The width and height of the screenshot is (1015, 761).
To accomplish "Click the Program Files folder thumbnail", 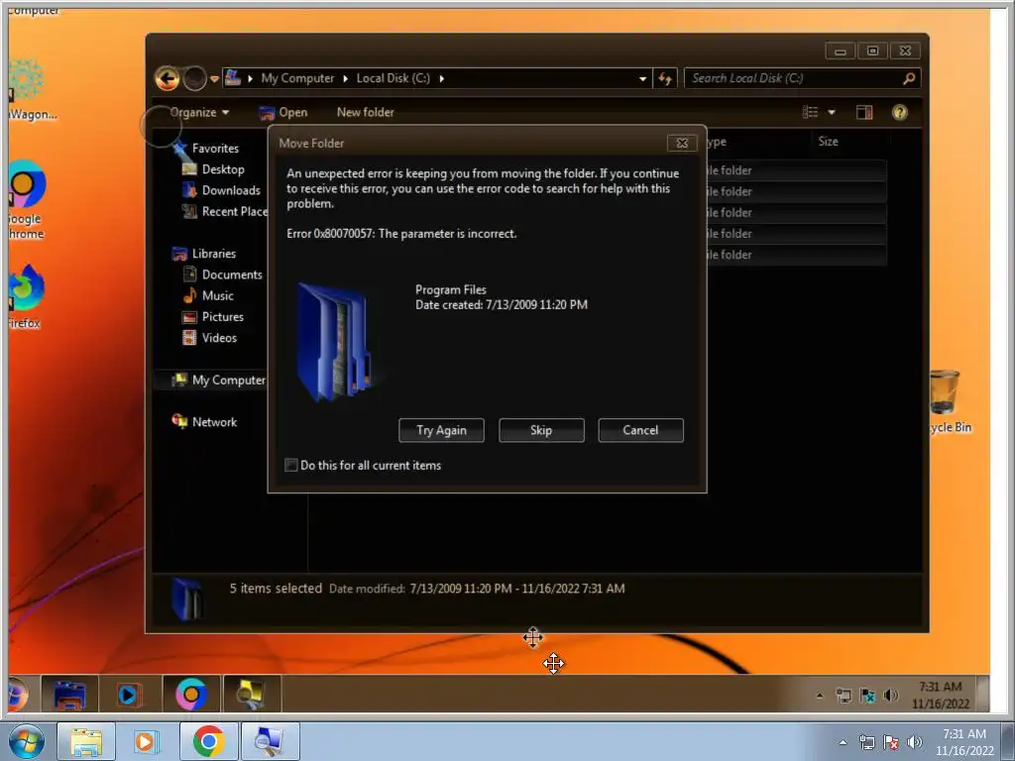I will click(337, 342).
